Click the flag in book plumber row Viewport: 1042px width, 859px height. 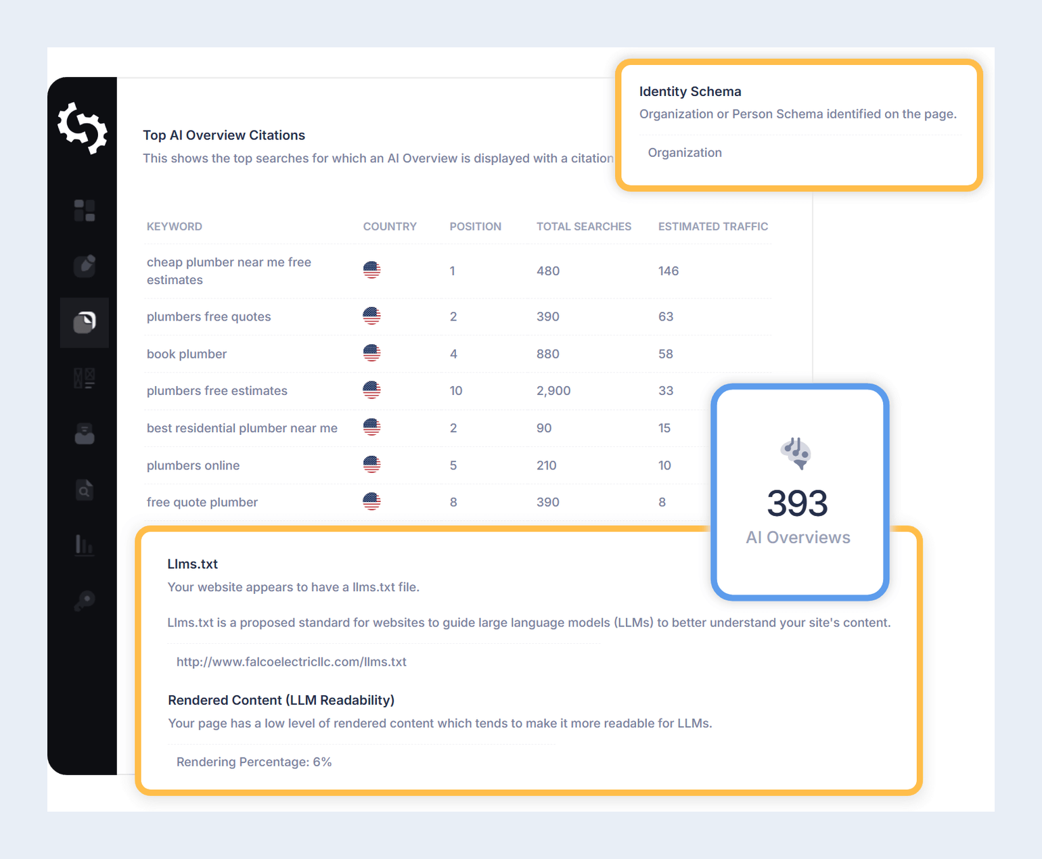[x=371, y=353]
